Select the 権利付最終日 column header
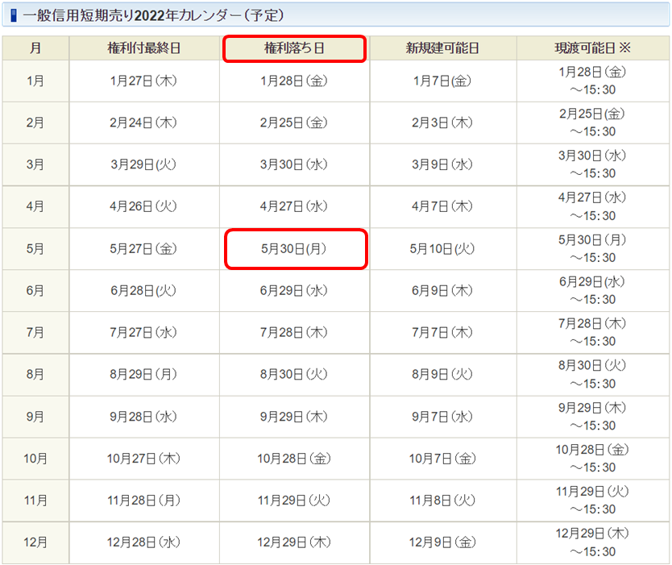Screen dimensions: 672x565 coord(143,48)
